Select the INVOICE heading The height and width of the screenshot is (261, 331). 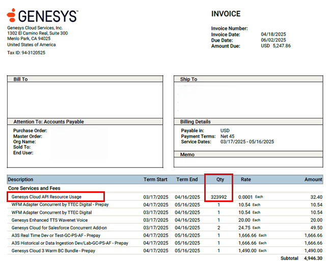pyautogui.click(x=226, y=14)
